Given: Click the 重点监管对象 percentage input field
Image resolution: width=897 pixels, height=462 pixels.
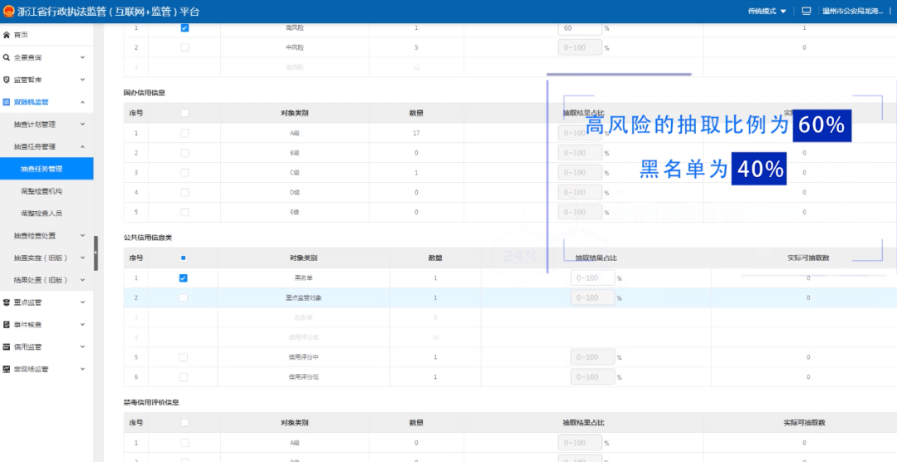Looking at the screenshot, I should tap(593, 297).
